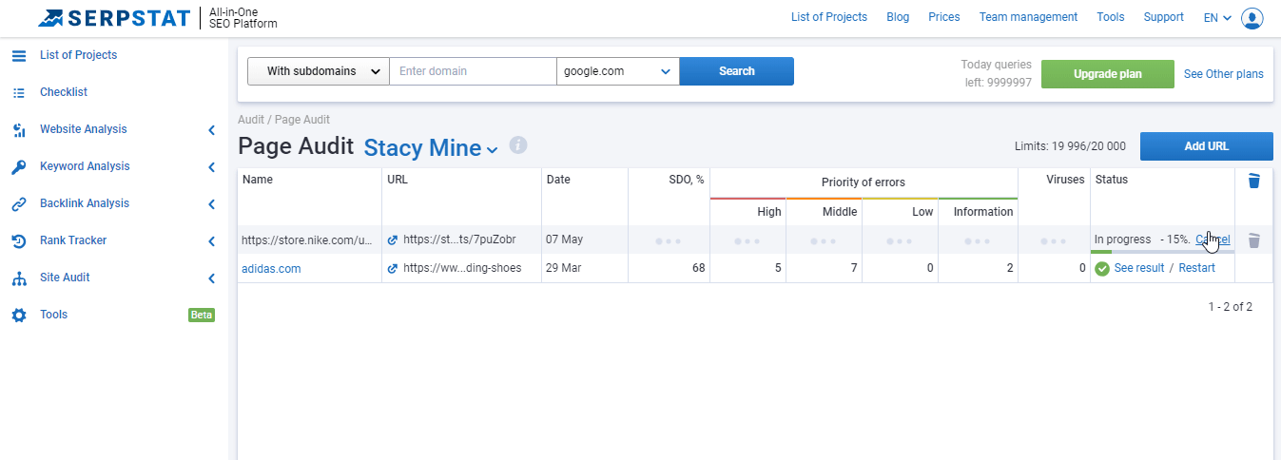1281x460 pixels.
Task: Open See result for adidas.com
Action: click(1139, 268)
